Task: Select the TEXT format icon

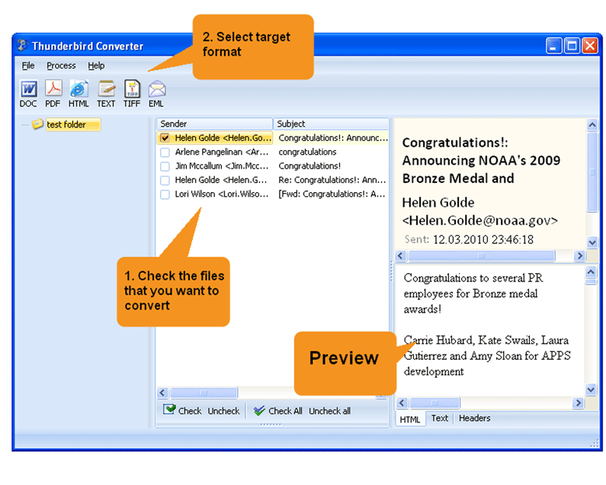Action: [106, 89]
